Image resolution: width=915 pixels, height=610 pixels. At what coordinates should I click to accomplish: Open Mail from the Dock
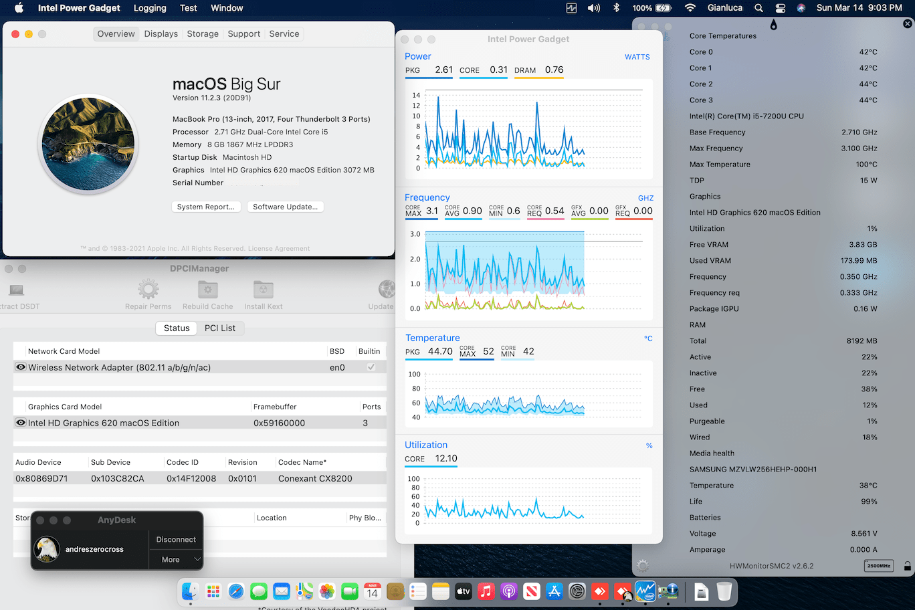point(282,591)
